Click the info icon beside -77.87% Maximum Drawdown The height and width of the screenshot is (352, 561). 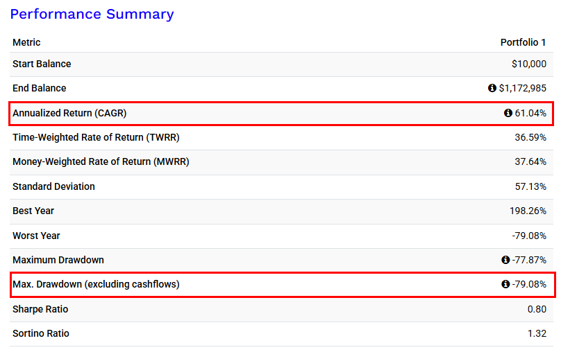(505, 261)
